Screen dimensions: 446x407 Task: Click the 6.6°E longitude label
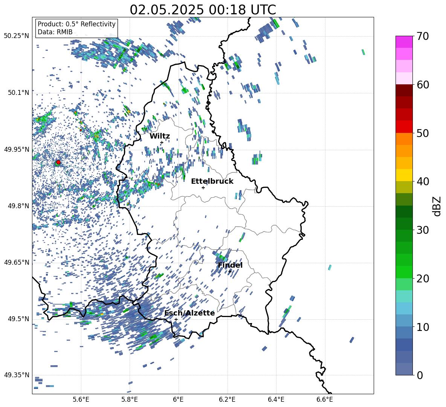325,399
